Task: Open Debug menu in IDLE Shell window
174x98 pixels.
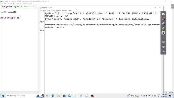Action: click(x=53, y=11)
